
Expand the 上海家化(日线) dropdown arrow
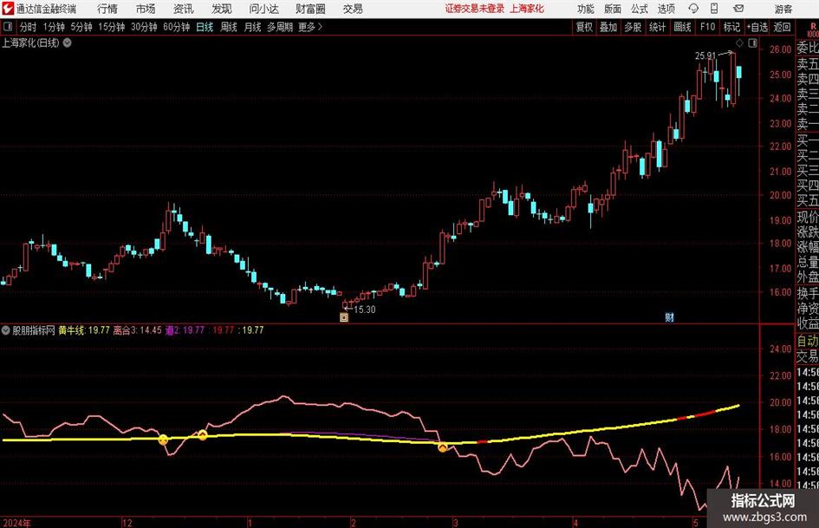click(x=68, y=42)
